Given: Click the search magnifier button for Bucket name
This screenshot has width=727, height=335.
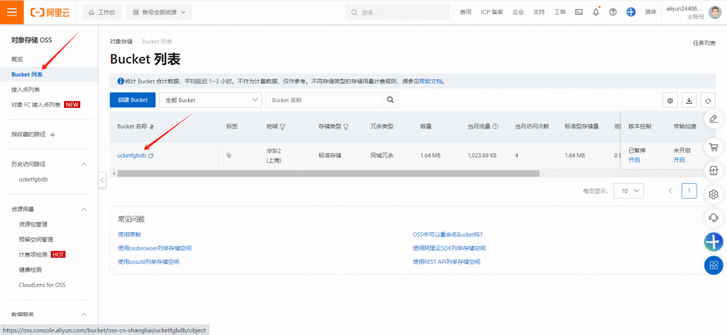Looking at the screenshot, I should 390,100.
